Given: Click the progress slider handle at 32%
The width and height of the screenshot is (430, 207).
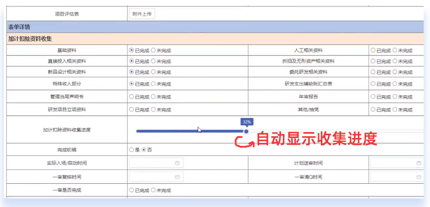Looking at the screenshot, I should click(x=246, y=131).
